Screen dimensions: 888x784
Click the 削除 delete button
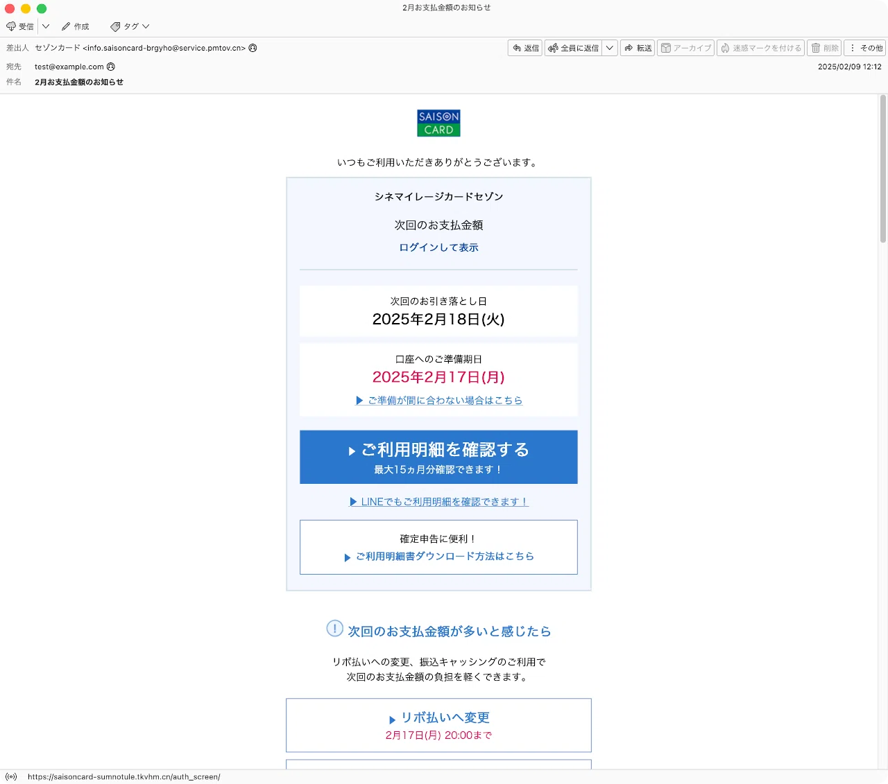[824, 48]
